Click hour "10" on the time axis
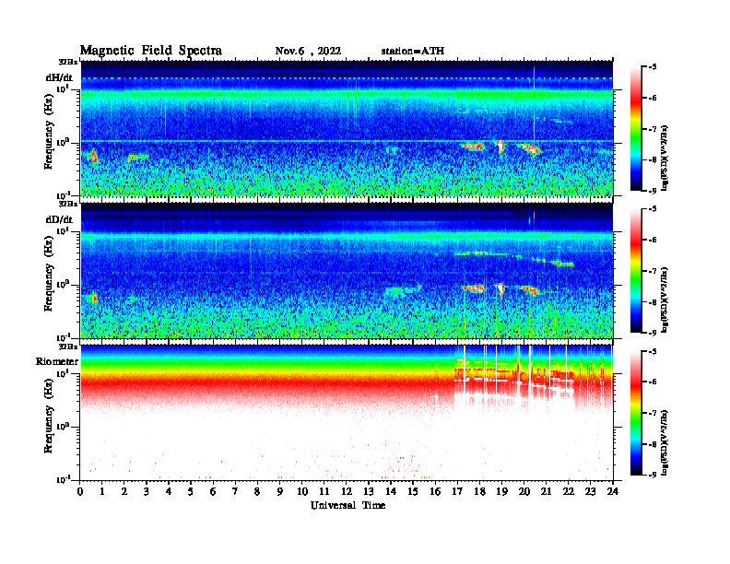Image resolution: width=730 pixels, height=564 pixels. tap(302, 491)
